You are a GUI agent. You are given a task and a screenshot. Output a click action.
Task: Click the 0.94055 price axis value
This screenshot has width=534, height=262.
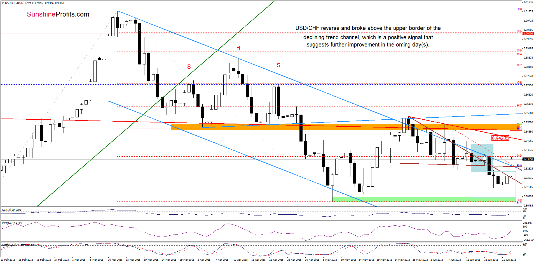528,141
